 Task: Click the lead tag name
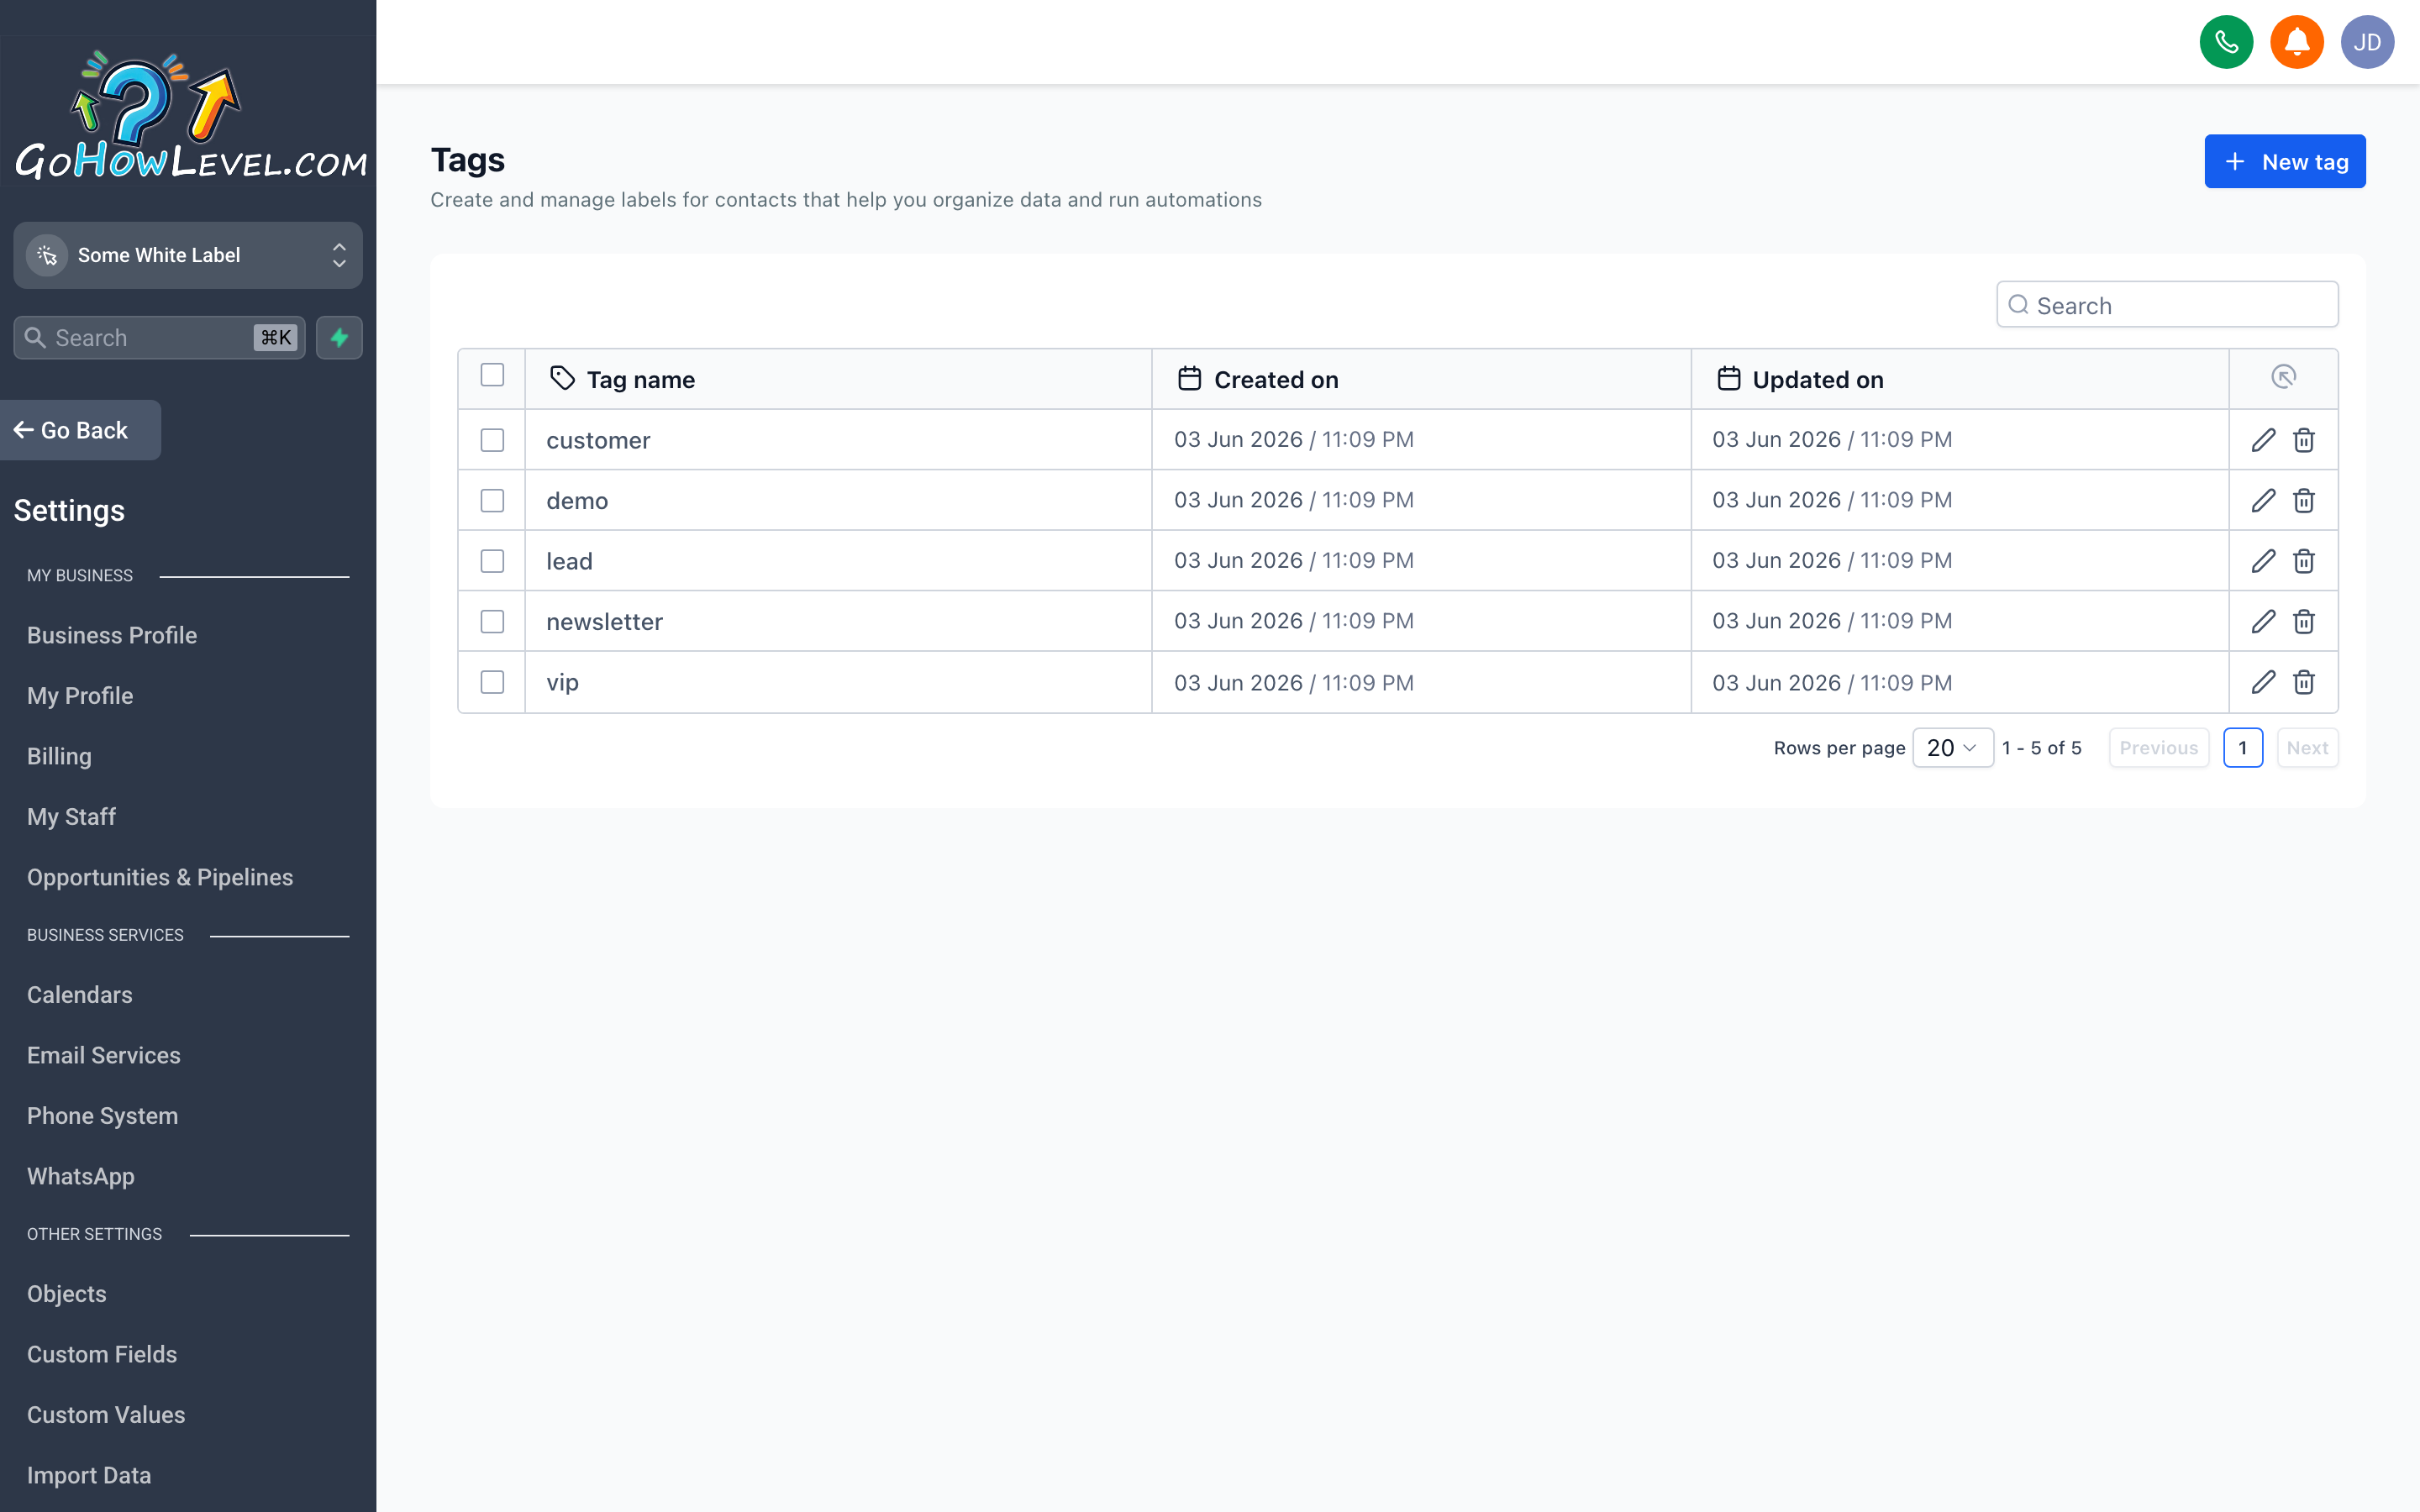point(569,561)
